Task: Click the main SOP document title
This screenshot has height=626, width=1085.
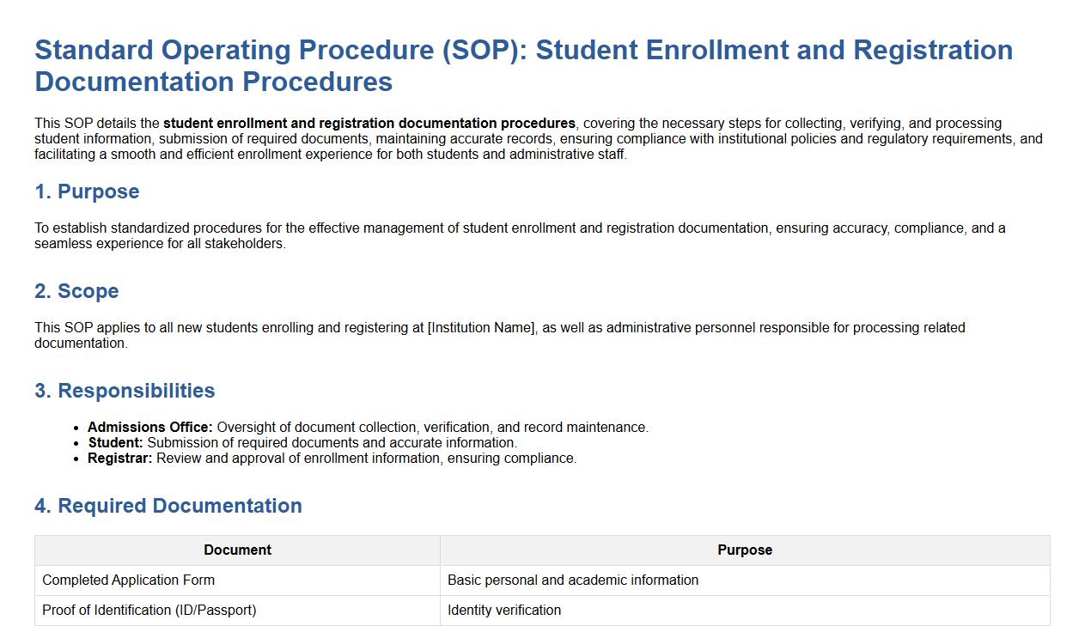Action: [523, 65]
